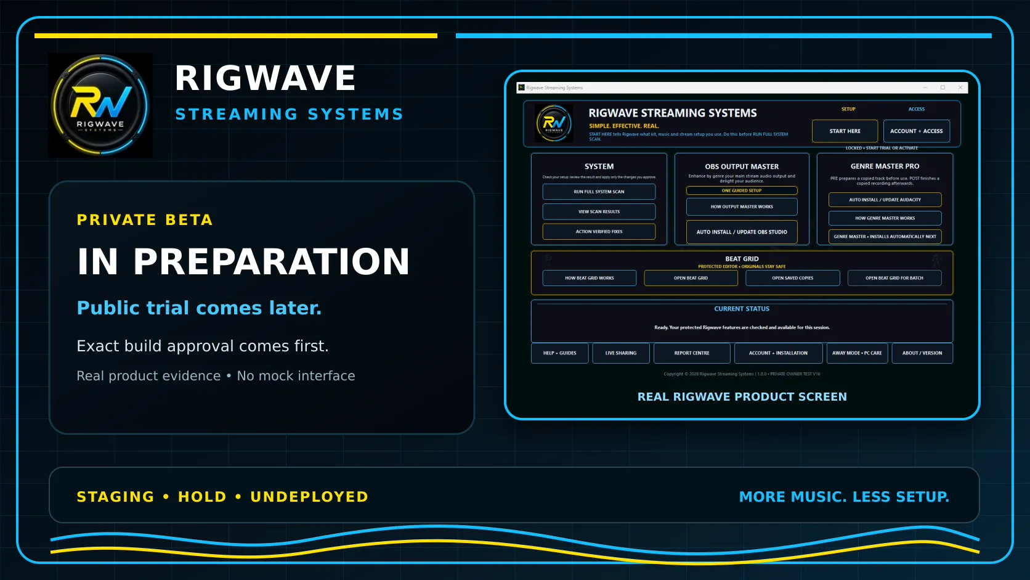Open the REPORT CENTRE
Viewport: 1030px width, 580px height.
pyautogui.click(x=692, y=353)
